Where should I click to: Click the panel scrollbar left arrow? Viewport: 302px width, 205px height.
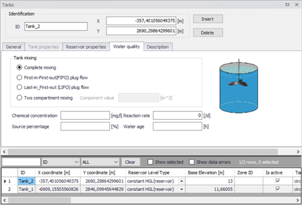(x=4, y=151)
